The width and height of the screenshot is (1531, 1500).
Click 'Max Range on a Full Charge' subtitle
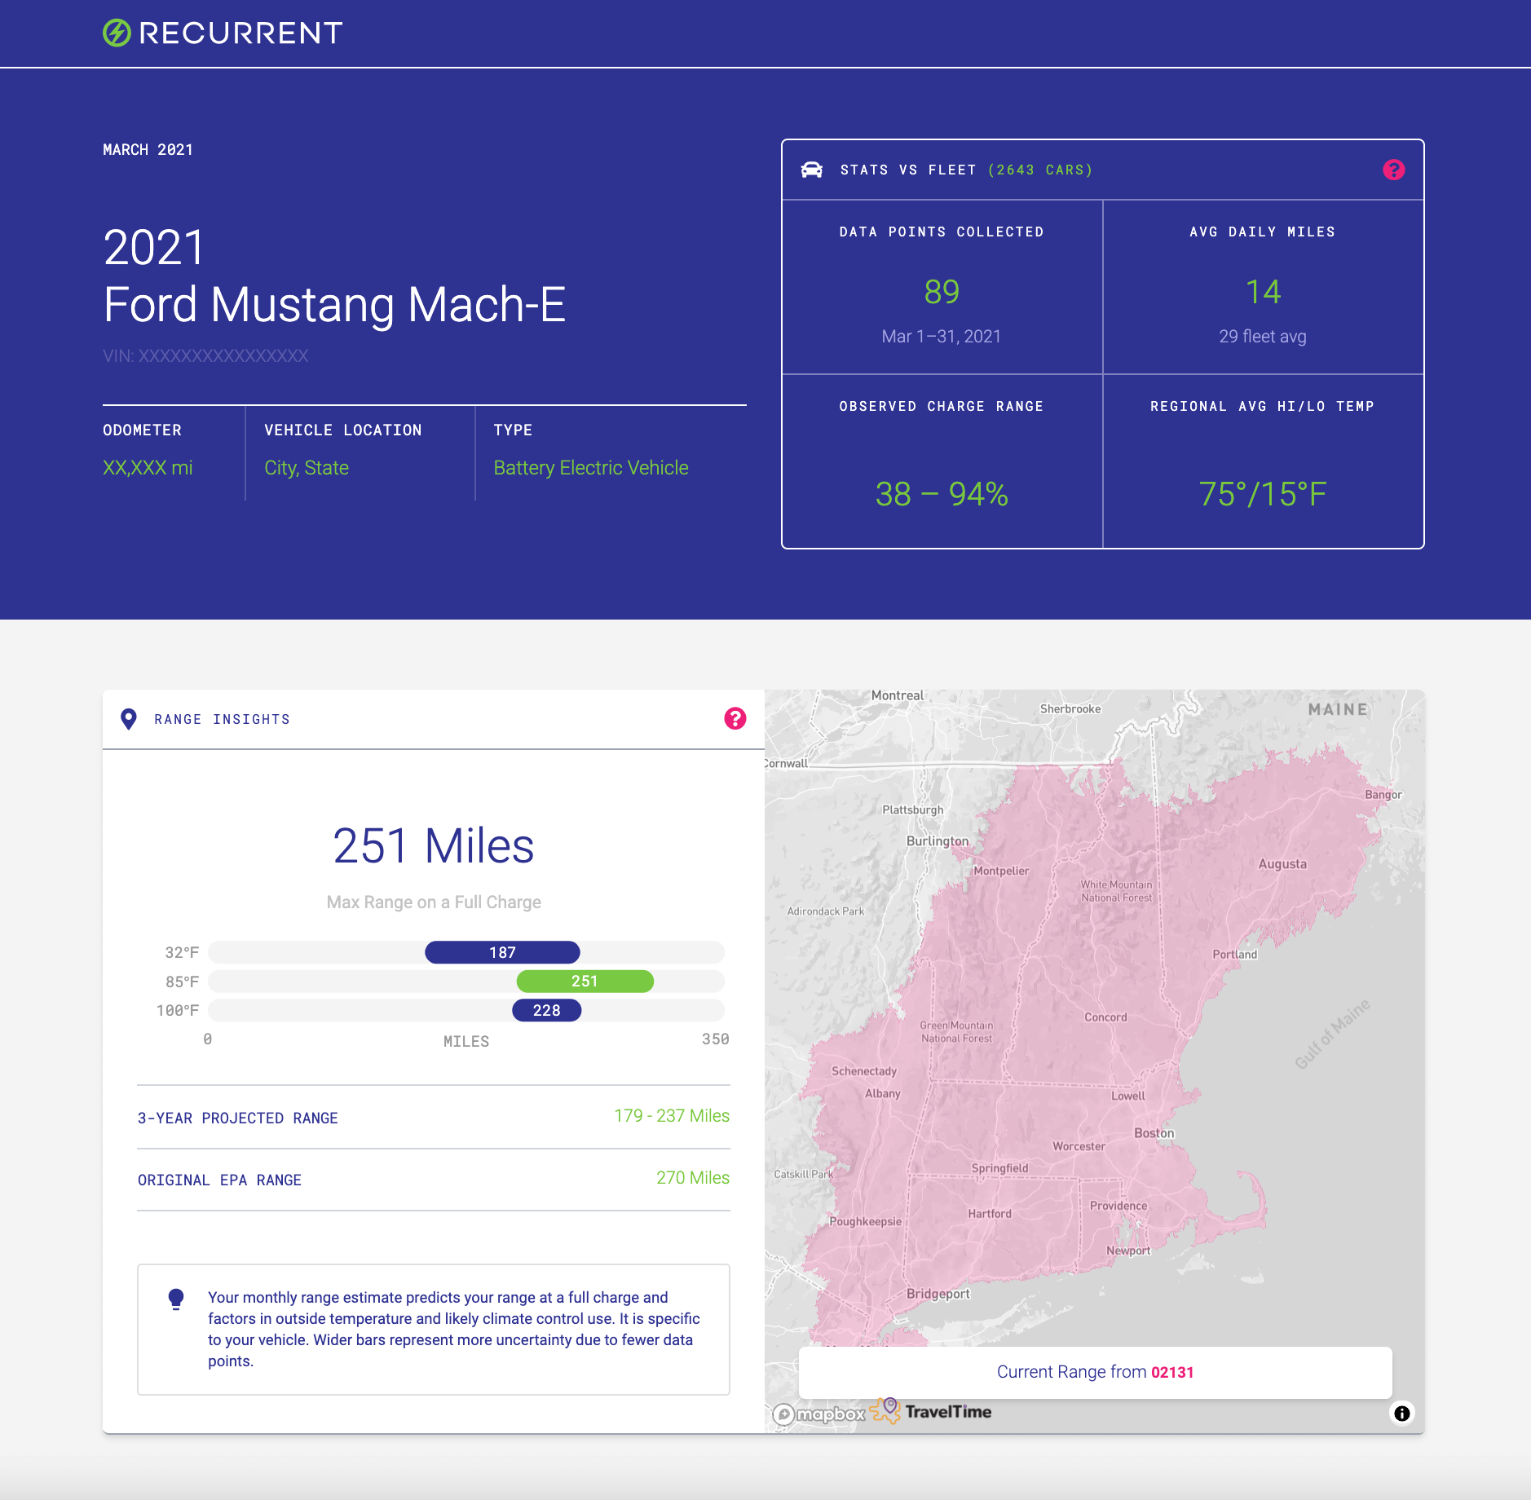pyautogui.click(x=434, y=902)
